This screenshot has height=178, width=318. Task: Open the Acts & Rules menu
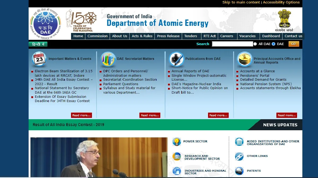(142, 36)
